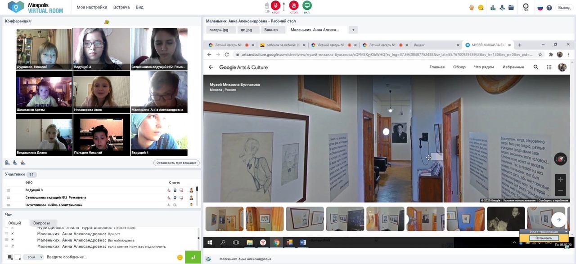This screenshot has width=576, height=264.
Task: Send the chat message with the green button
Action: pos(193,257)
